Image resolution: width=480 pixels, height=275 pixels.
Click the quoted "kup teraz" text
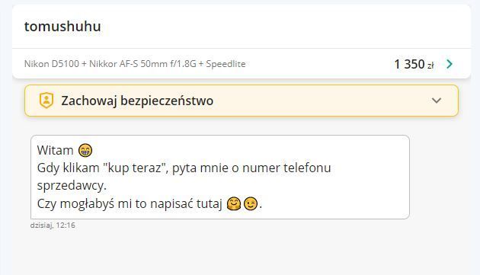coord(134,168)
